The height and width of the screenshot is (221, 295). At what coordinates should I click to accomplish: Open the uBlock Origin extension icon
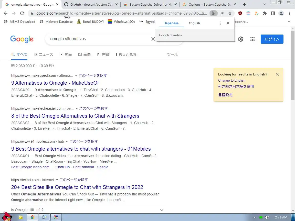240,13
